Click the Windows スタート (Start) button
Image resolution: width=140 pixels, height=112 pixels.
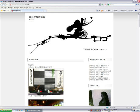click(x=6, y=110)
